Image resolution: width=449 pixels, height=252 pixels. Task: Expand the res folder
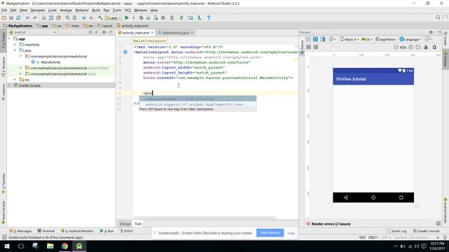15,79
